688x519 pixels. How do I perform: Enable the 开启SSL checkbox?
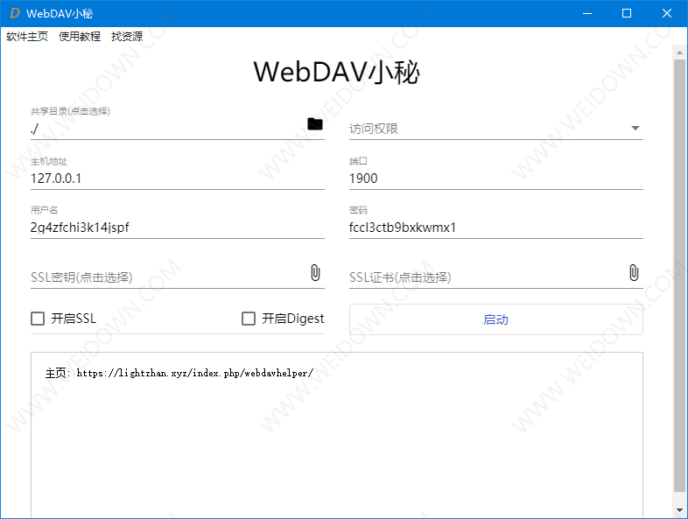point(38,319)
